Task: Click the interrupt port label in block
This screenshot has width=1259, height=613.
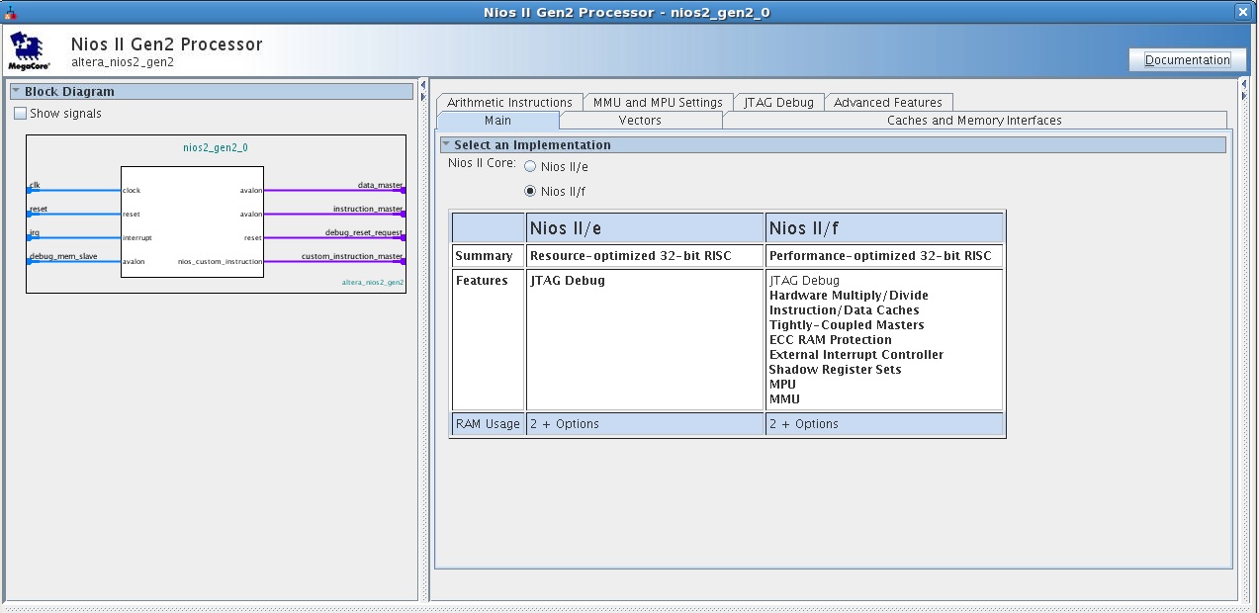Action: (x=137, y=238)
